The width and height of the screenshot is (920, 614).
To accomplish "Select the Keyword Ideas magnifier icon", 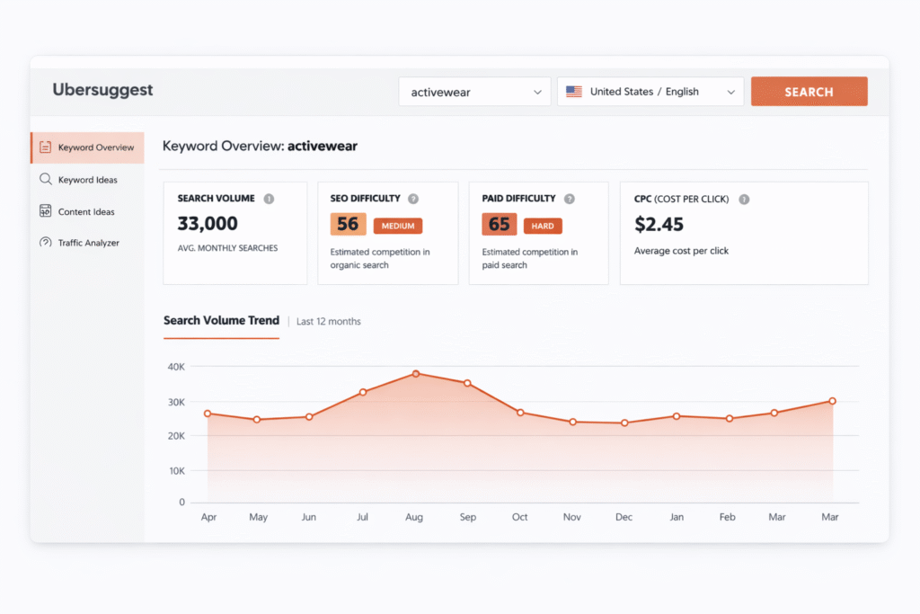I will 47,179.
